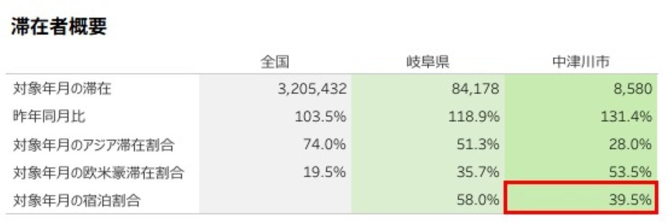
Task: Select the 84,178 cell for 岐阜県
Action: [475, 89]
